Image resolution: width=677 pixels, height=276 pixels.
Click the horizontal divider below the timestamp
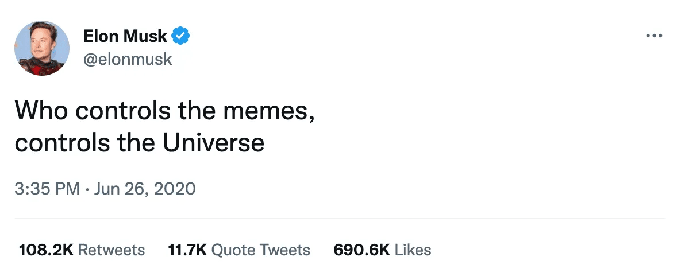[339, 219]
